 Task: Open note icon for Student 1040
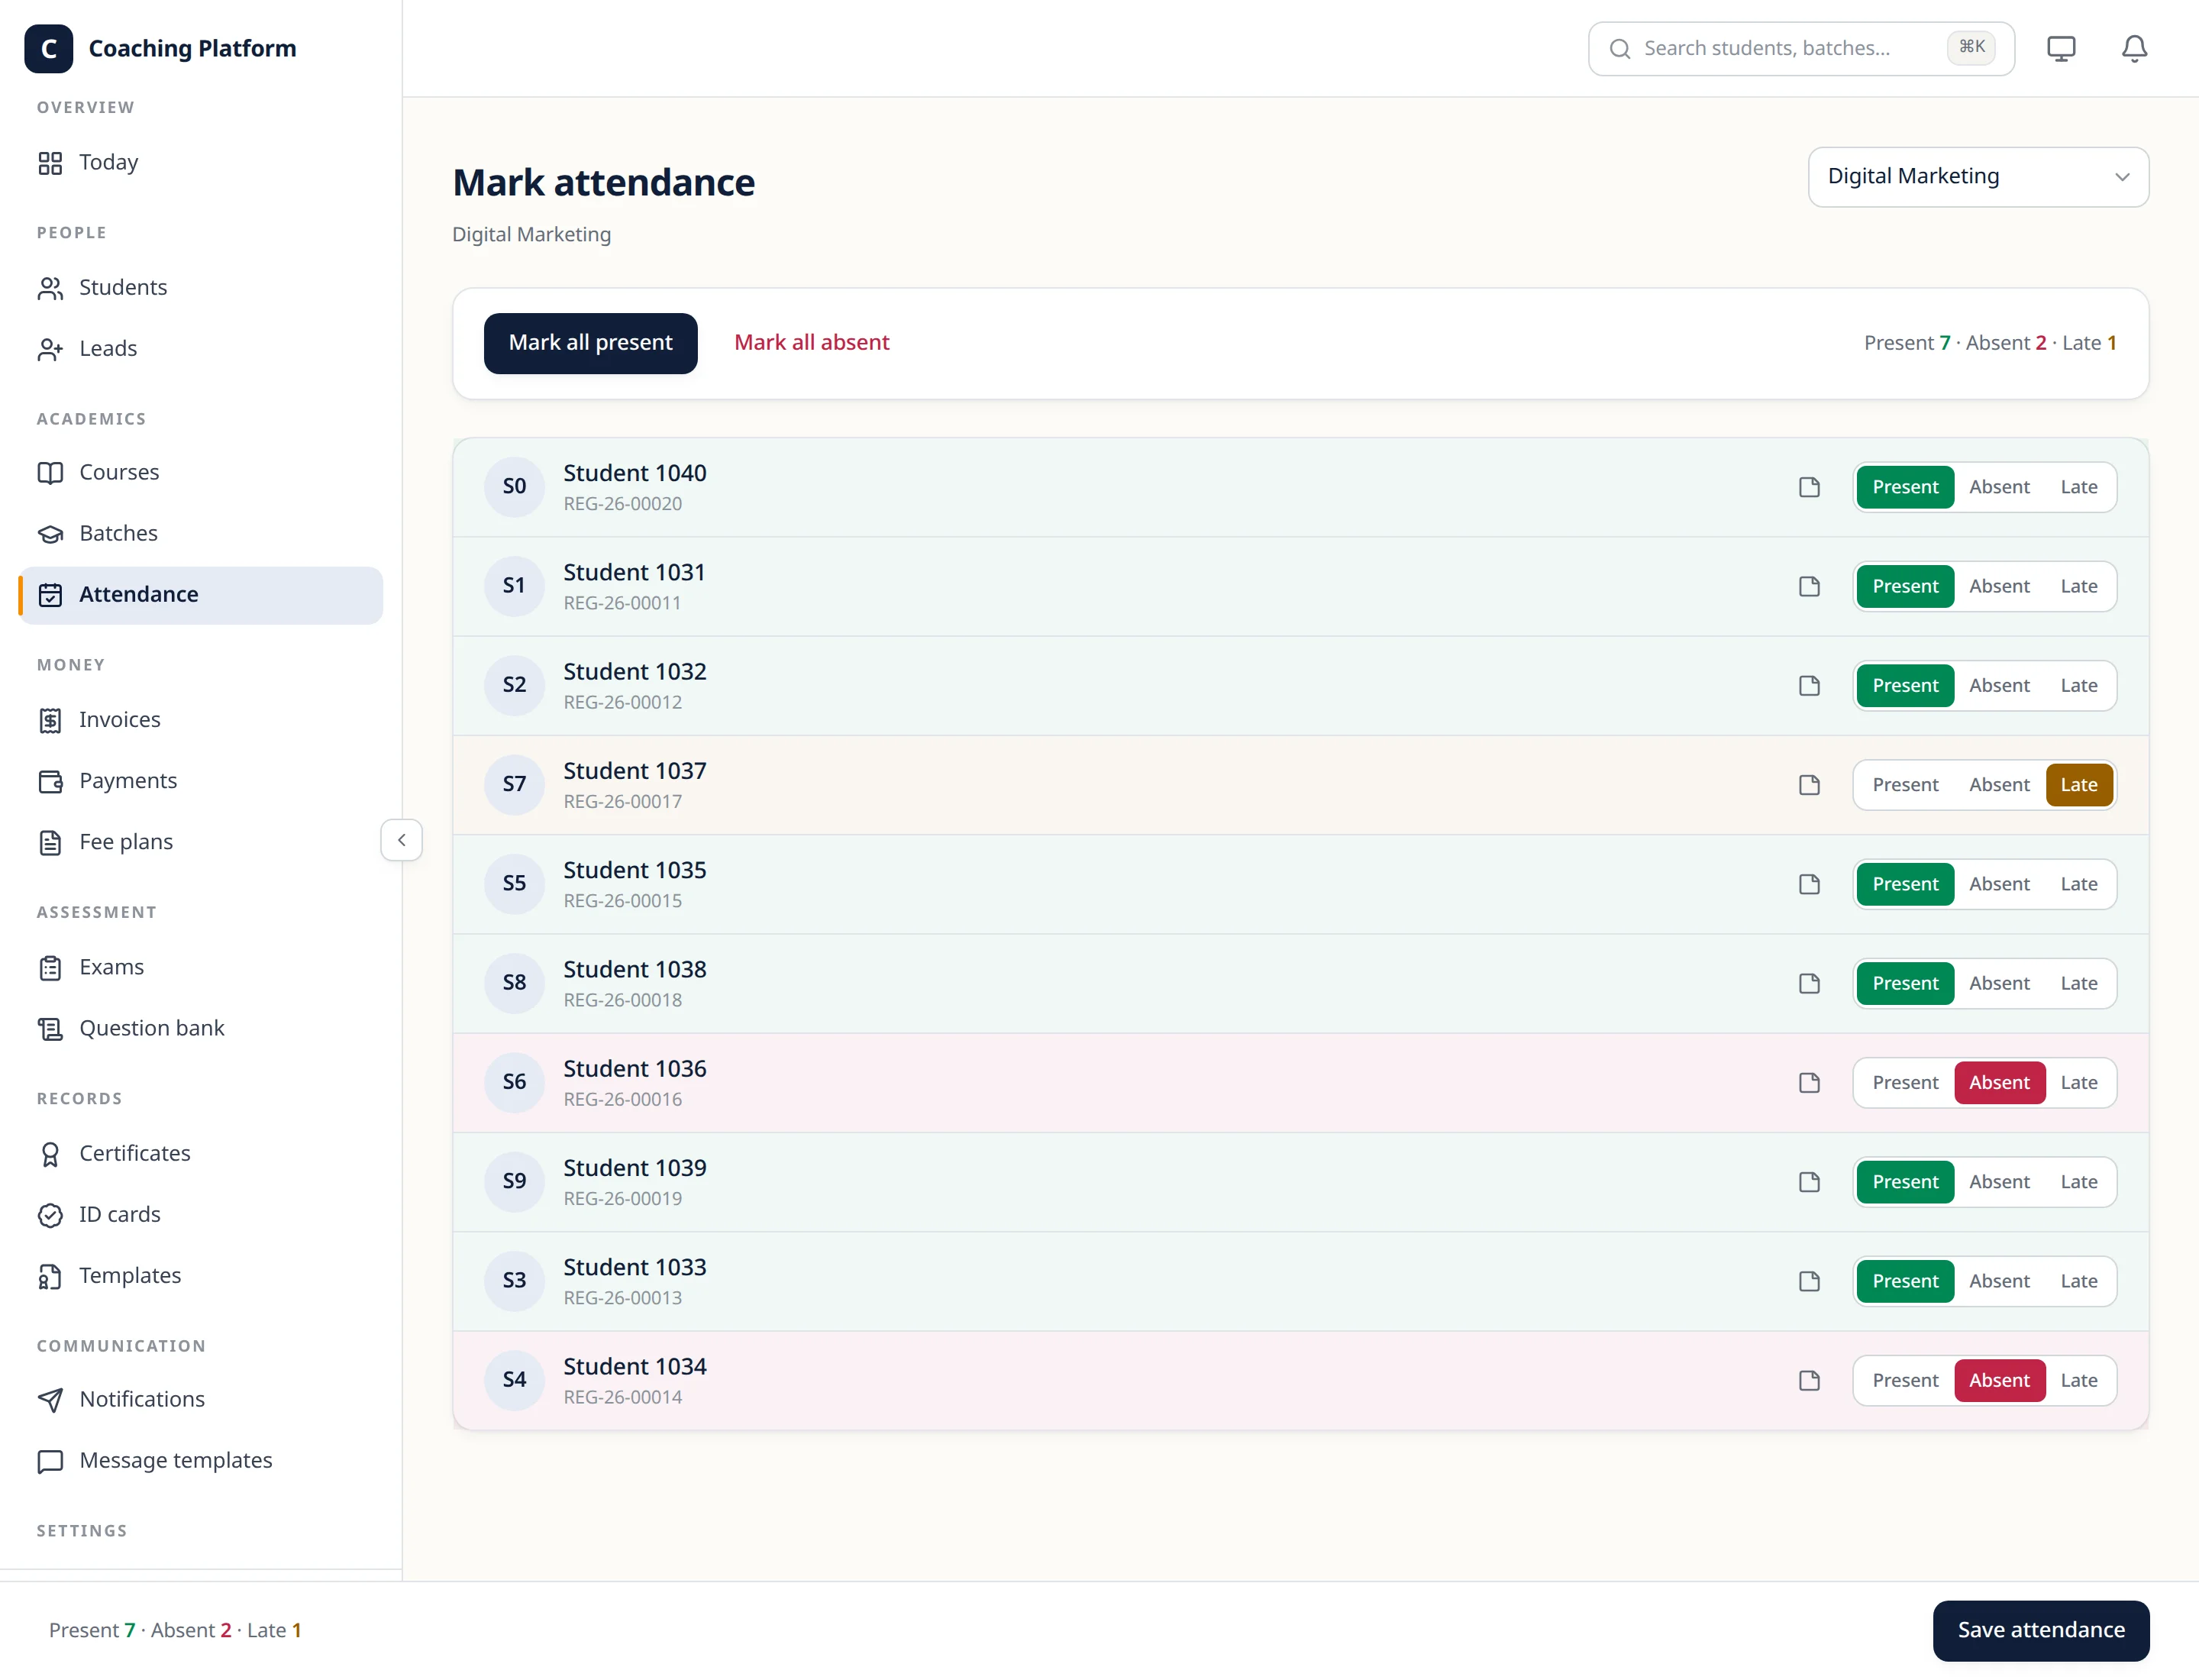tap(1809, 487)
